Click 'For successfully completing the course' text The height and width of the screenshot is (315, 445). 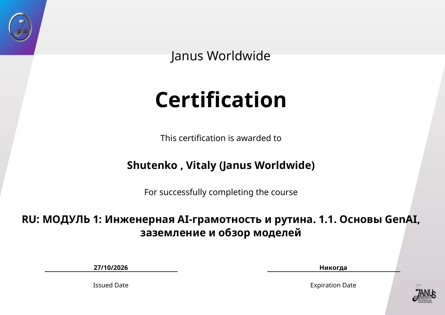coord(221,192)
